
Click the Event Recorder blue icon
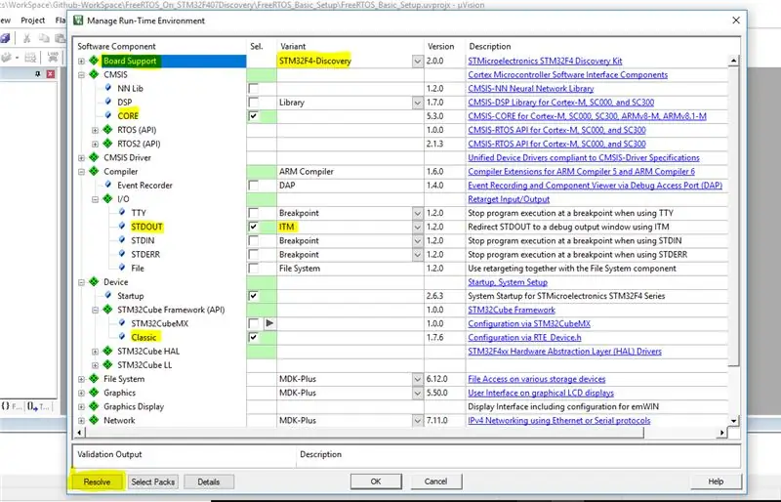coord(108,185)
